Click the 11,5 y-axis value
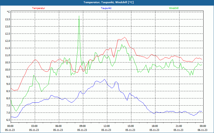The height and width of the screenshot is (133, 214). pos(7,48)
